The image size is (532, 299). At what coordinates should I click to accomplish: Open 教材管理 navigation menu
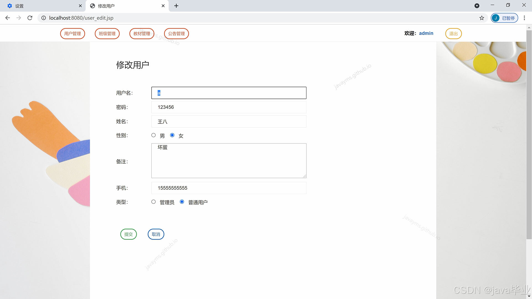pos(142,33)
